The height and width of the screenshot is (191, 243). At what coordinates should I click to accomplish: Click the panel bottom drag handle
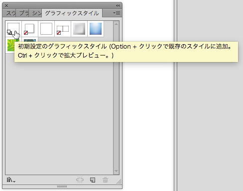(x=62, y=187)
